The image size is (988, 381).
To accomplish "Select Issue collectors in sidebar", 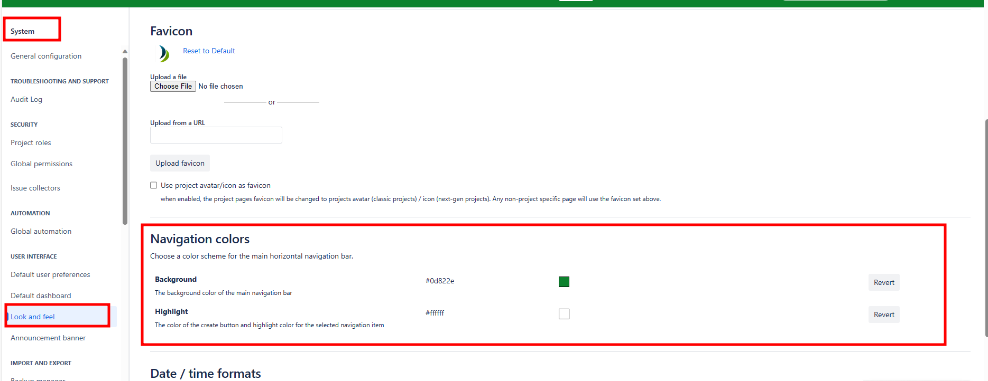I will 35,188.
